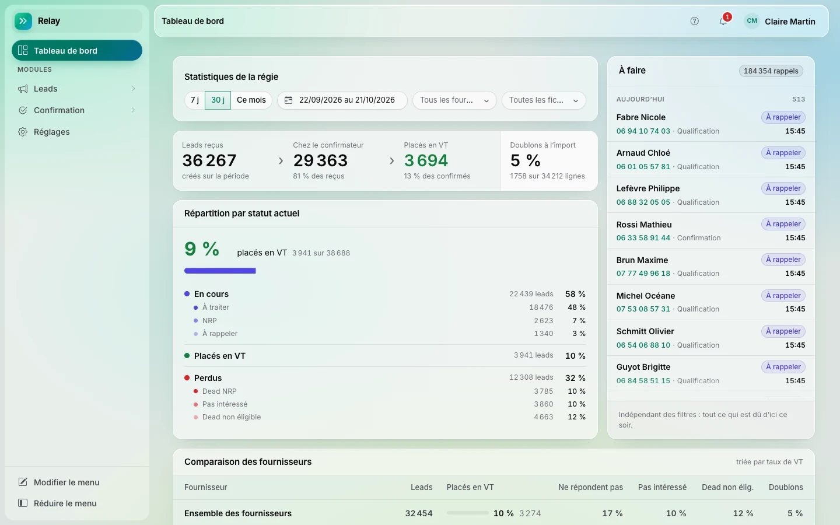
Task: Open the date range 22/09/2026 au 21/10/2026
Action: tap(342, 100)
